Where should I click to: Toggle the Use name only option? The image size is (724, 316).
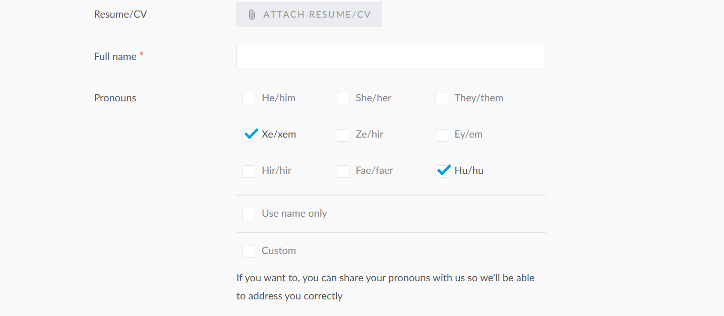coord(249,214)
